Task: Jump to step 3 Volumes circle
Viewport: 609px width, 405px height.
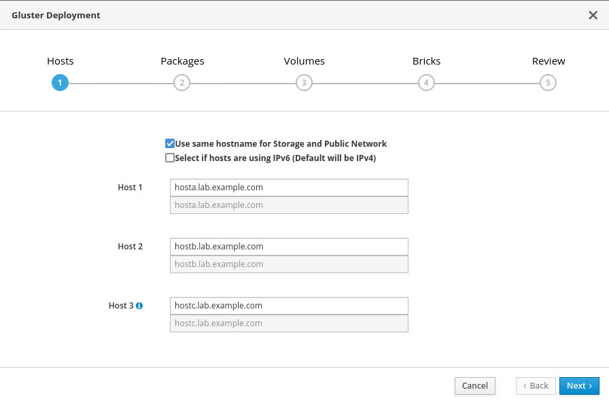Action: pos(304,83)
